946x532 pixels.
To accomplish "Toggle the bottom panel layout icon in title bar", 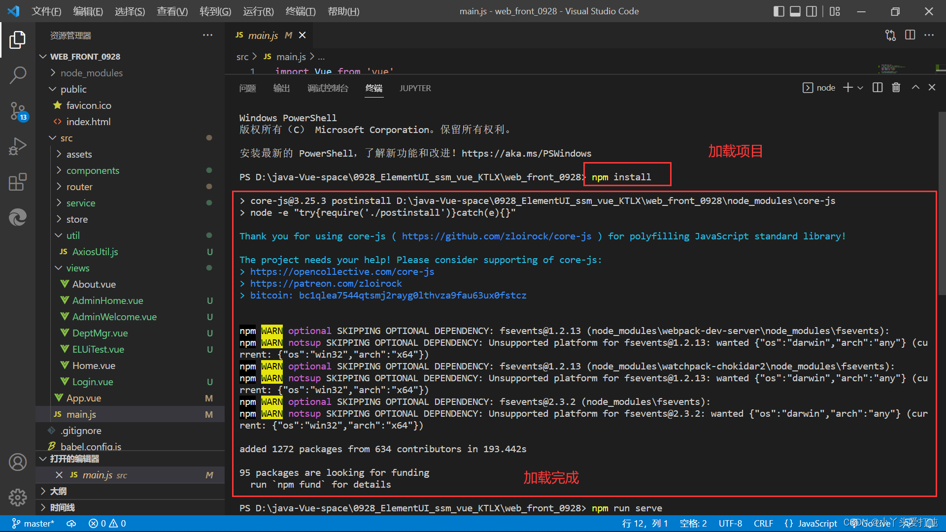I will [x=795, y=11].
